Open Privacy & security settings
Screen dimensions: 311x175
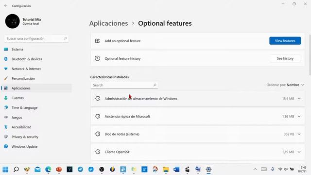click(36, 137)
